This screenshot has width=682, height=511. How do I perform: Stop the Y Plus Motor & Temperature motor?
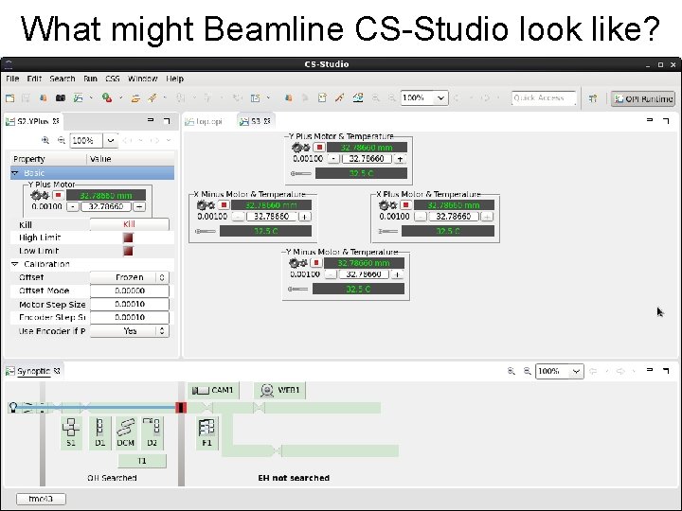click(319, 148)
